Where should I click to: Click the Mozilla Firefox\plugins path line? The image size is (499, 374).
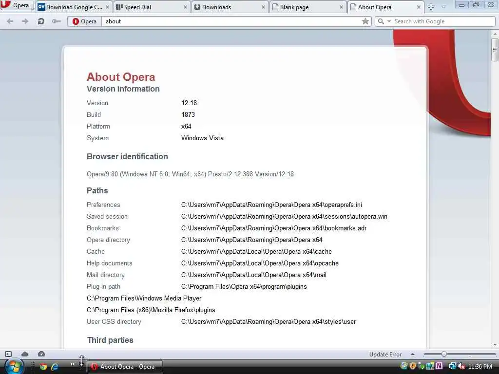[151, 310]
